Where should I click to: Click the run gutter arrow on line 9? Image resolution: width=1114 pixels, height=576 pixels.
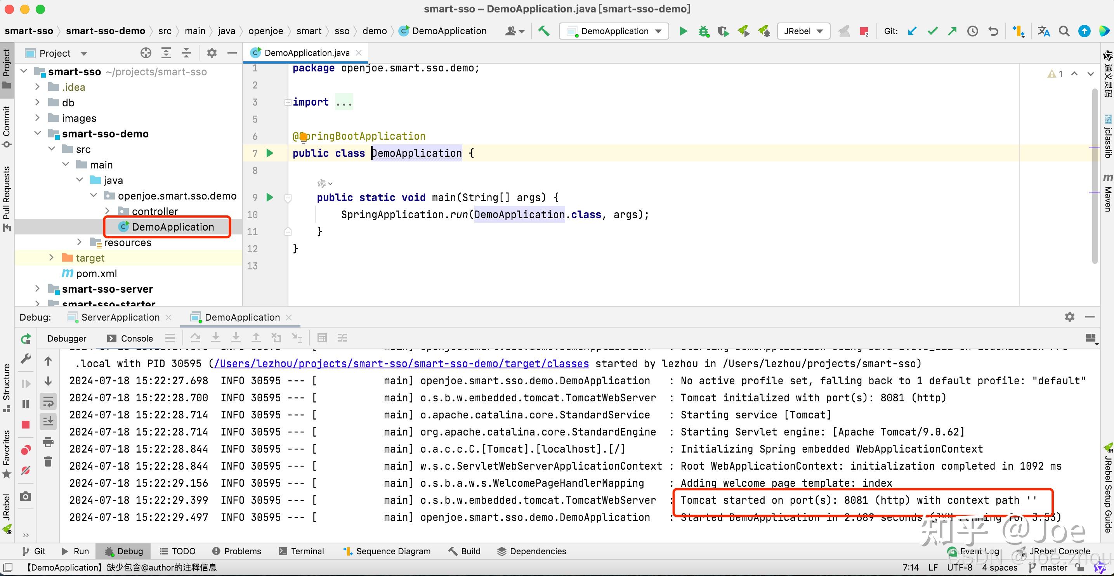[270, 198]
